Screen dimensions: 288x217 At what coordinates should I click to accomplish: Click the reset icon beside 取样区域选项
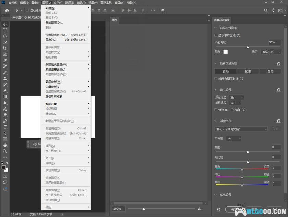pos(279,64)
